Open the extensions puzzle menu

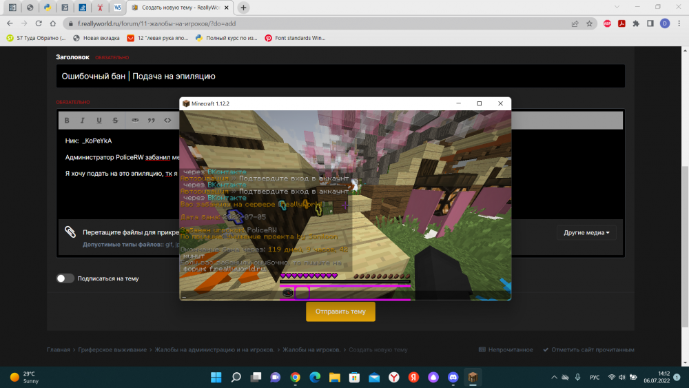[636, 23]
